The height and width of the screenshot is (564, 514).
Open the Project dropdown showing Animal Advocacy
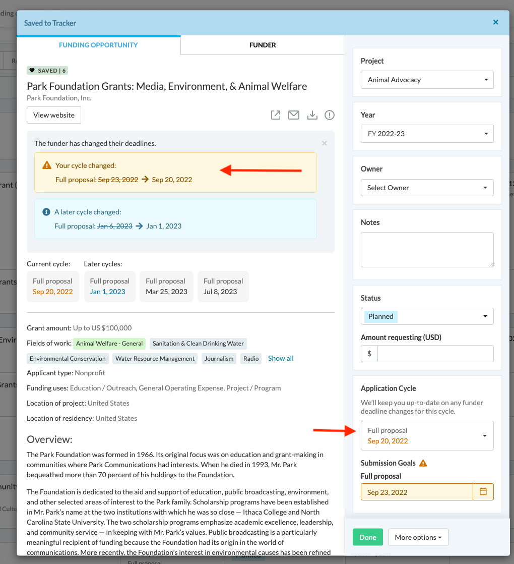click(427, 80)
